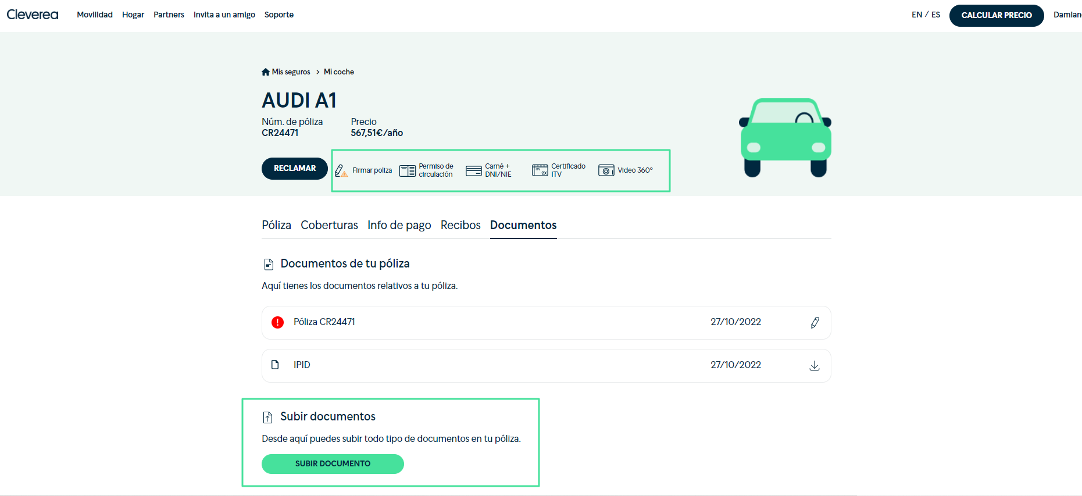Switch to the Coberturas tab
The height and width of the screenshot is (496, 1082).
(x=329, y=225)
